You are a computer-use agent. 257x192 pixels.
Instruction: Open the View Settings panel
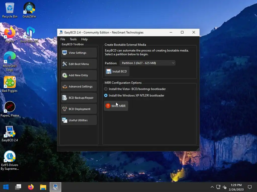[x=79, y=52]
